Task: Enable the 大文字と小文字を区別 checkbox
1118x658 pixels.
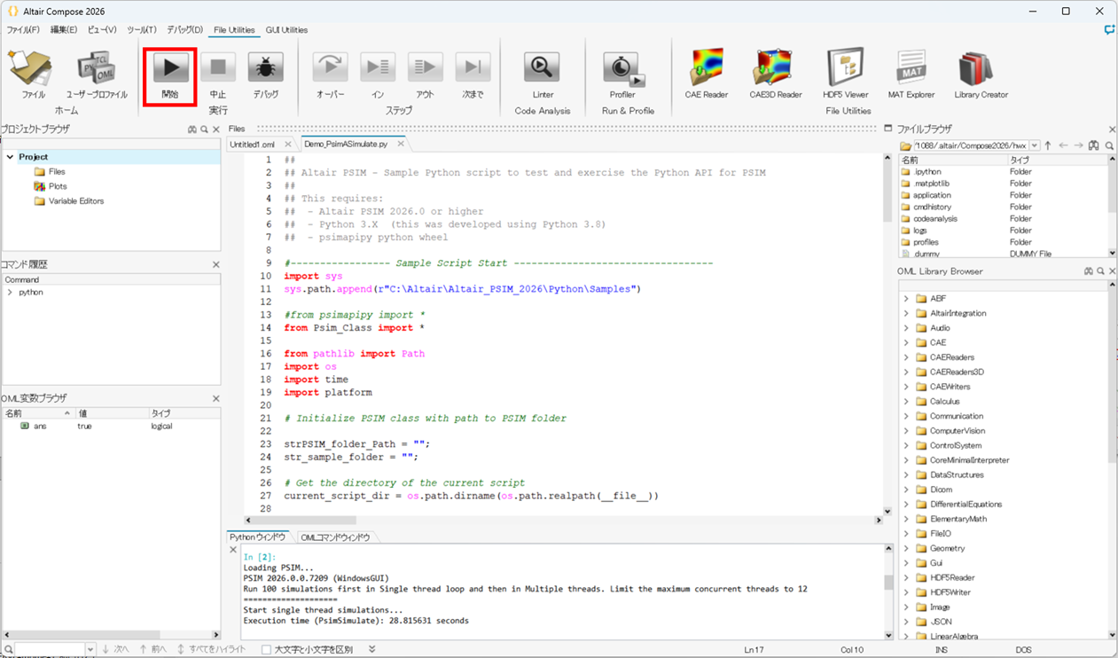Action: 266,649
